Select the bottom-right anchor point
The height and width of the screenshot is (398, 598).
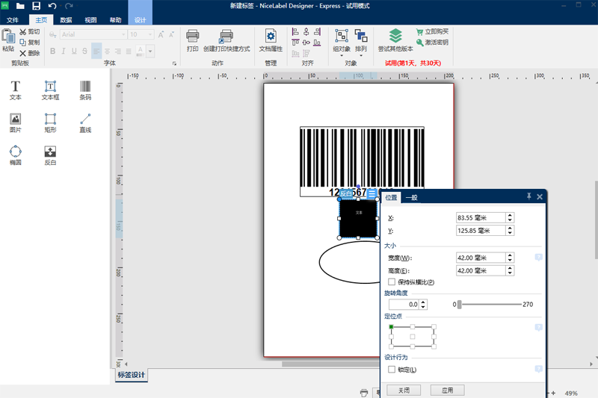pyautogui.click(x=434, y=346)
